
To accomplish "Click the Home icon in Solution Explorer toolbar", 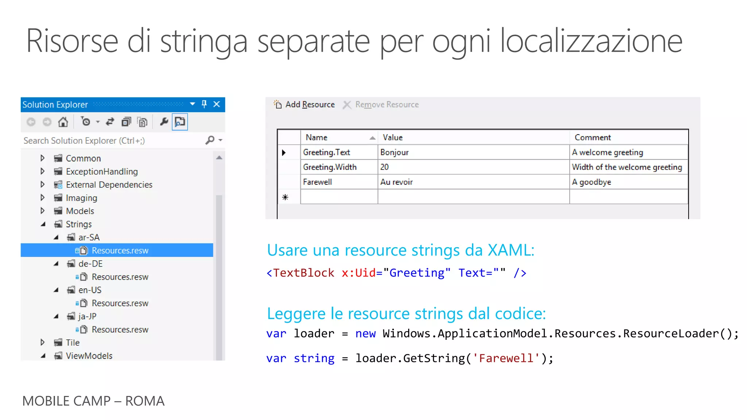I will [63, 122].
